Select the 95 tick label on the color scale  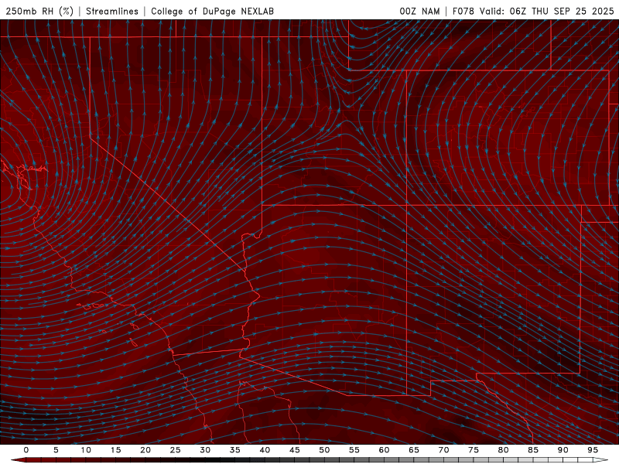(593, 450)
